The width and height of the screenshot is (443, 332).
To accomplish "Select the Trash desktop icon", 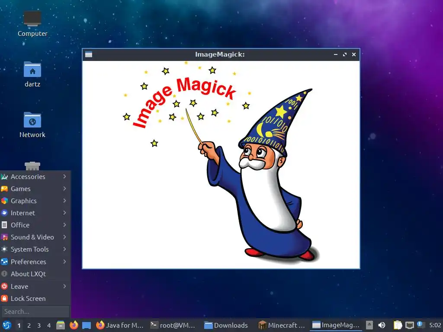I will pos(32,166).
